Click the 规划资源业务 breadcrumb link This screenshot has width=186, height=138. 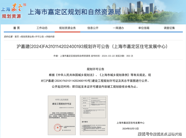(27, 37)
